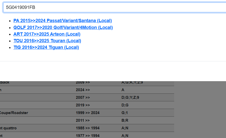Open the GOLF 2017>>2020 Golf/Variant/4Motion link

point(63,27)
